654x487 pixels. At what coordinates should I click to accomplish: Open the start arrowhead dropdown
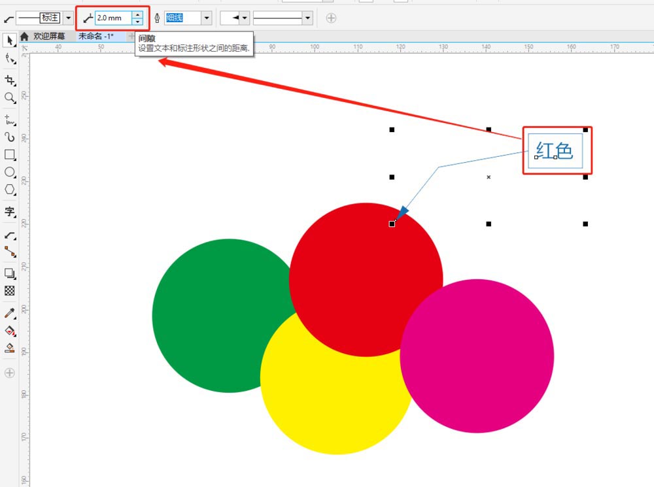(x=245, y=18)
